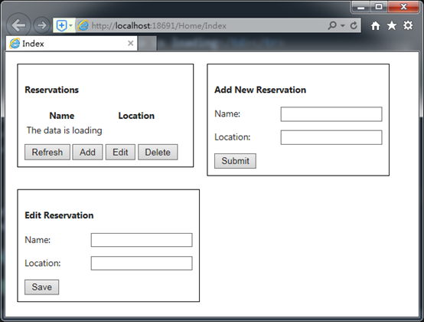Screen dimensions: 424x322
Task: Focus Name field in Edit Reservation
Action: click(x=142, y=240)
